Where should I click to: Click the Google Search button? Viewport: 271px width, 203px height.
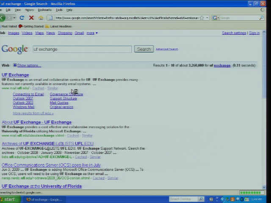coord(144,49)
